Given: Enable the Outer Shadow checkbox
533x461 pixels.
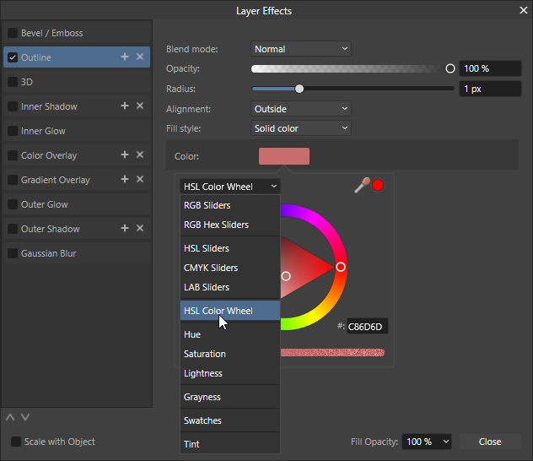Looking at the screenshot, I should 13,229.
